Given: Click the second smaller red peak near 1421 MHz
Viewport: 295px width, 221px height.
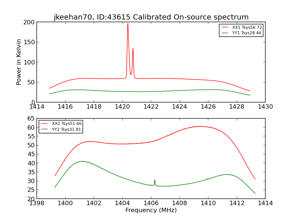Looking at the screenshot, I should click(x=133, y=49).
